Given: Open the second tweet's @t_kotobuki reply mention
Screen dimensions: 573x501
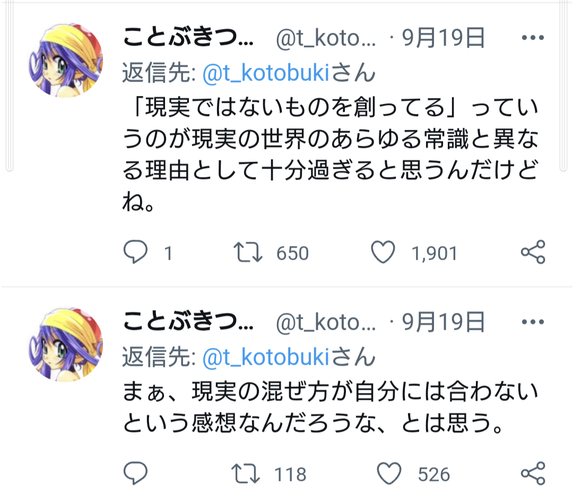Looking at the screenshot, I should (x=266, y=357).
